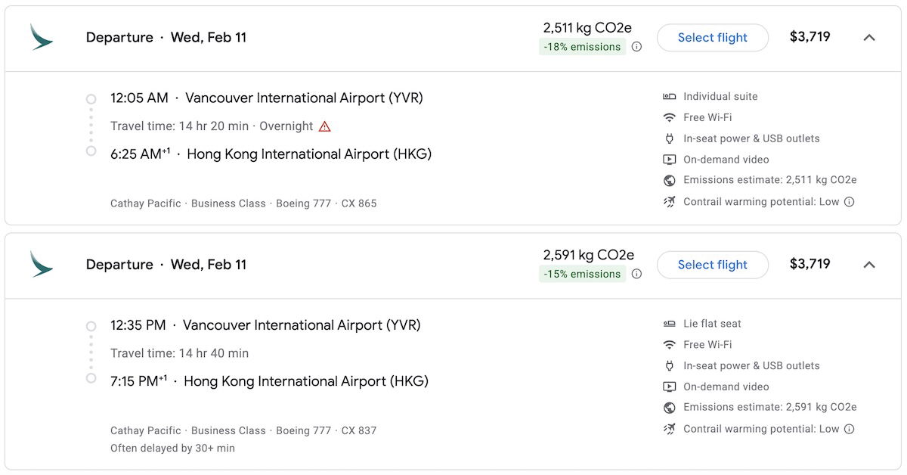Click the 6:25 AM Hong Kong arrival row
This screenshot has width=907, height=475.
tap(271, 154)
